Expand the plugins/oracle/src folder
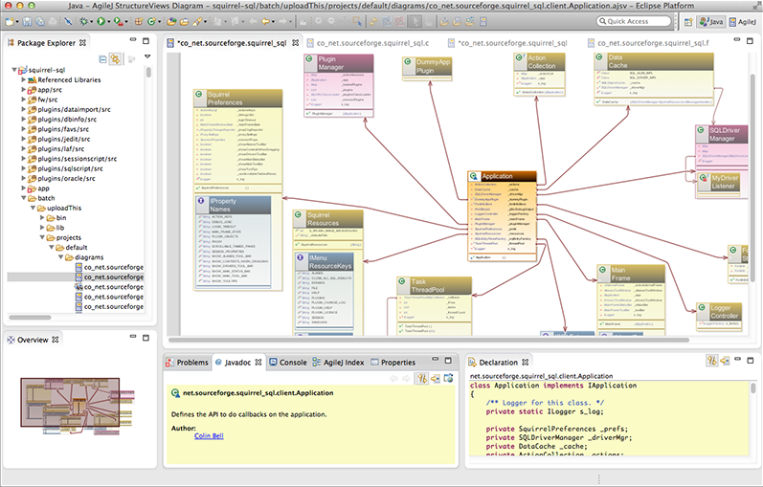 [x=23, y=178]
